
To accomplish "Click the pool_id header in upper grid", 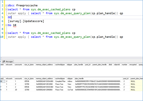I will (88, 65).
